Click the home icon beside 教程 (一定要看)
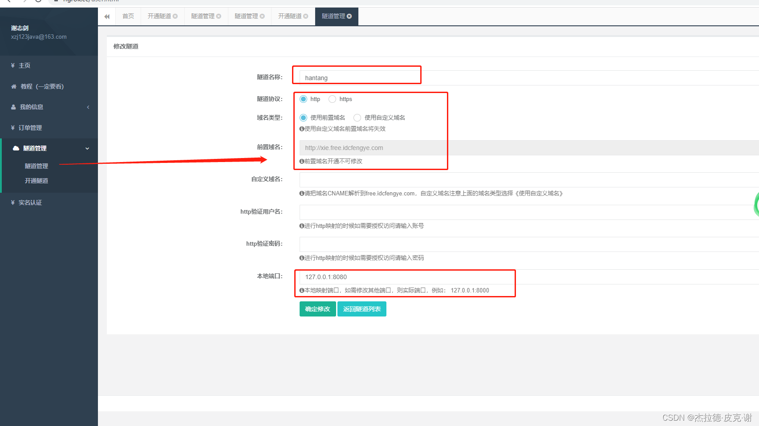Image resolution: width=759 pixels, height=426 pixels. pyautogui.click(x=14, y=86)
